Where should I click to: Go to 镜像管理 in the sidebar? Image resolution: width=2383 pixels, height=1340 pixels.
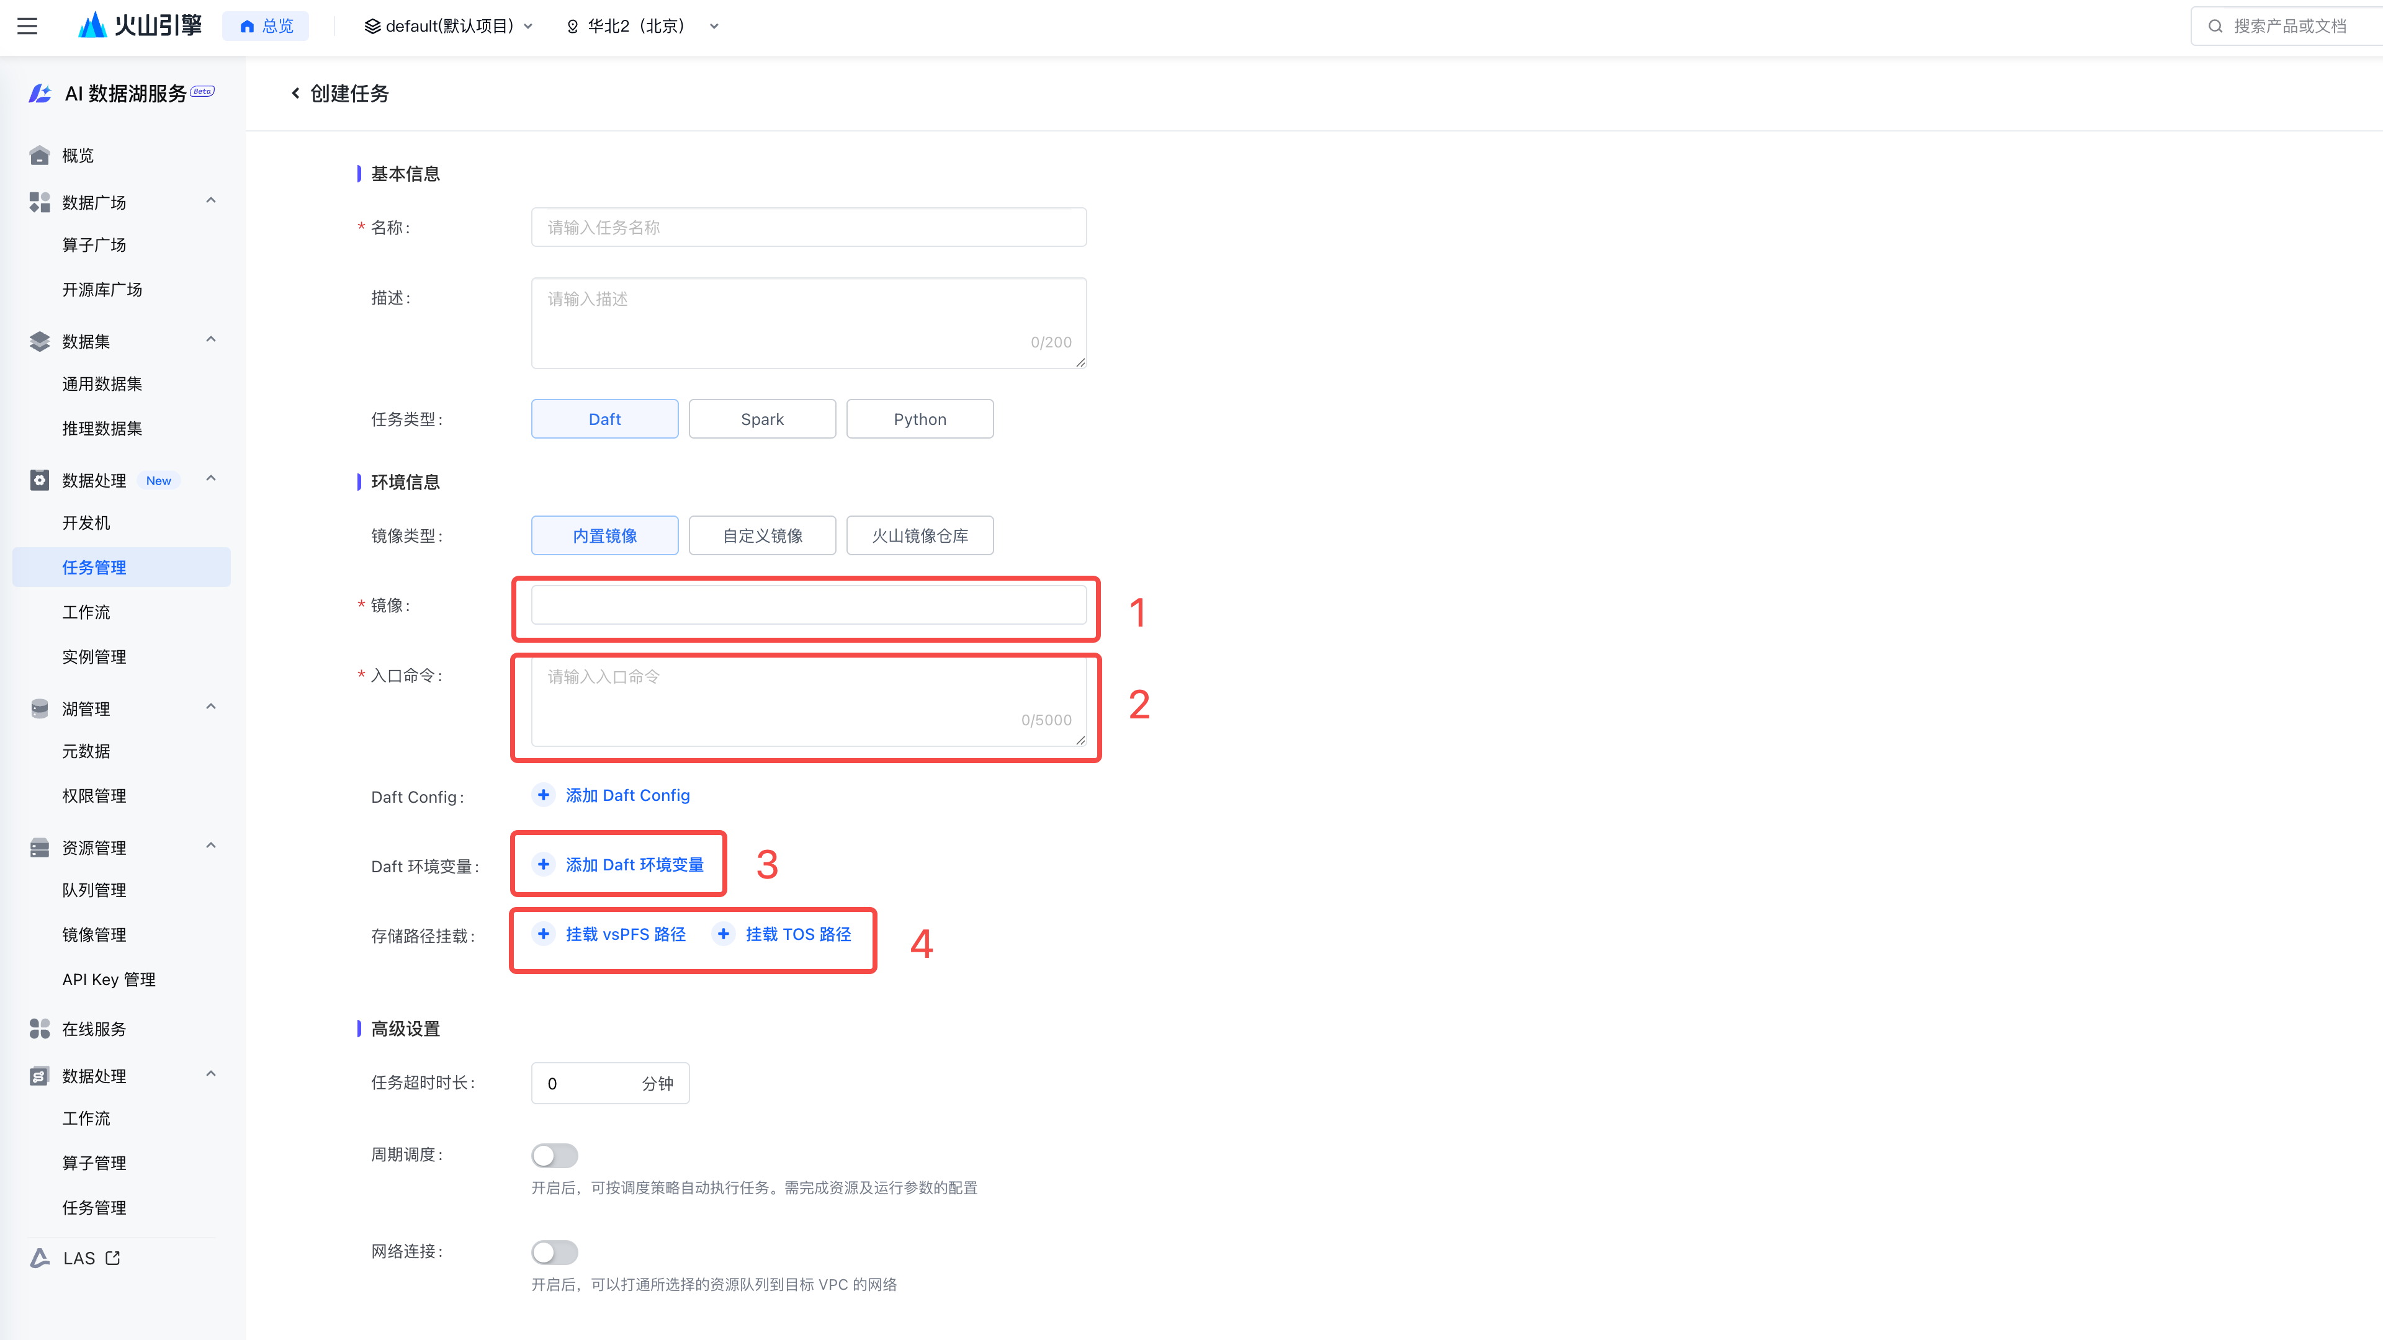click(94, 935)
